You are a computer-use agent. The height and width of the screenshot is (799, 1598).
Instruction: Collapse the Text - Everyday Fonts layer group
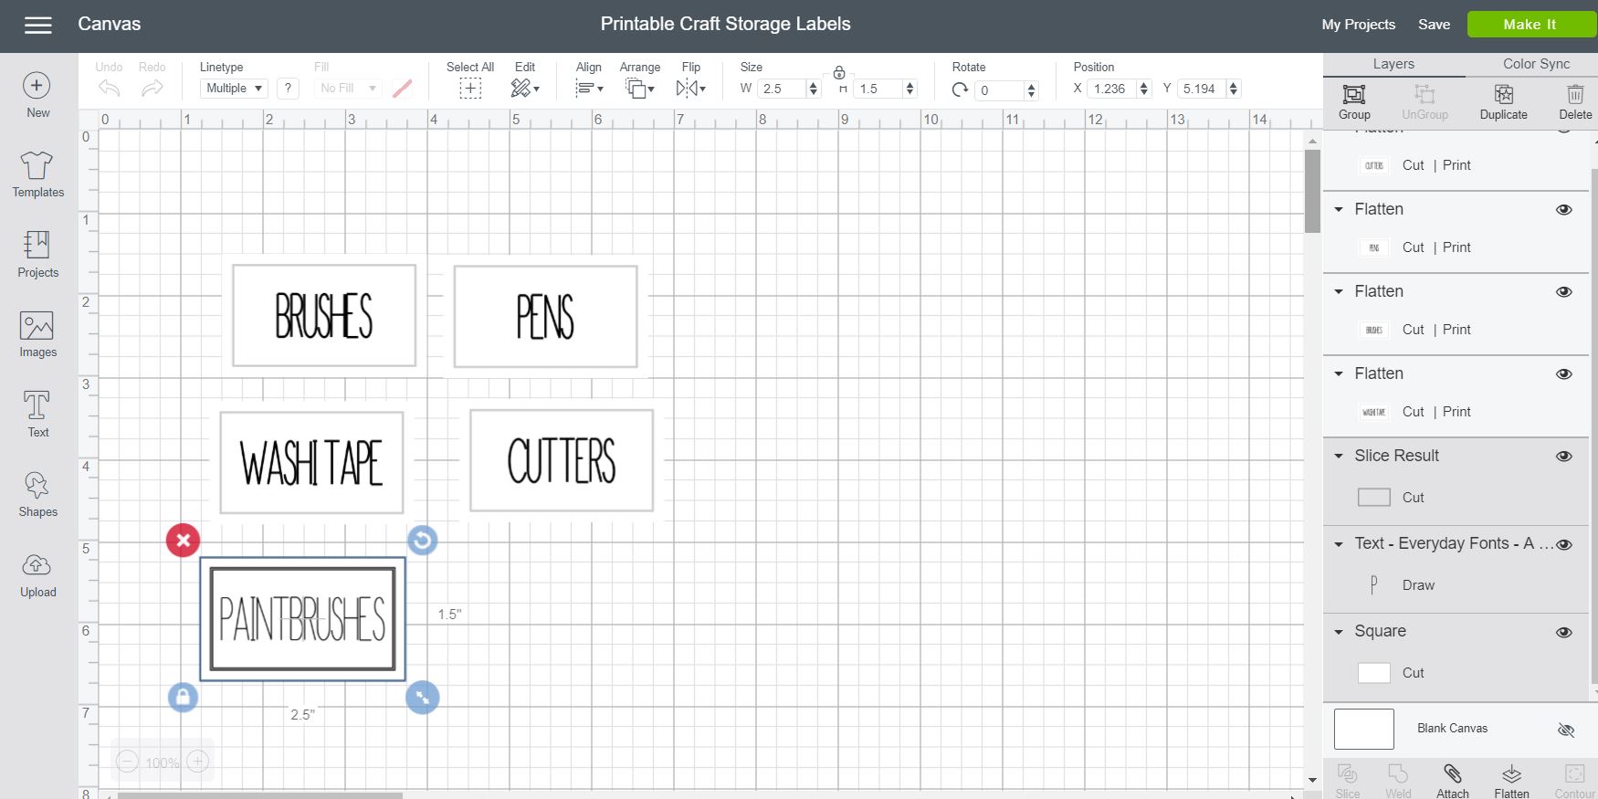pyautogui.click(x=1339, y=544)
